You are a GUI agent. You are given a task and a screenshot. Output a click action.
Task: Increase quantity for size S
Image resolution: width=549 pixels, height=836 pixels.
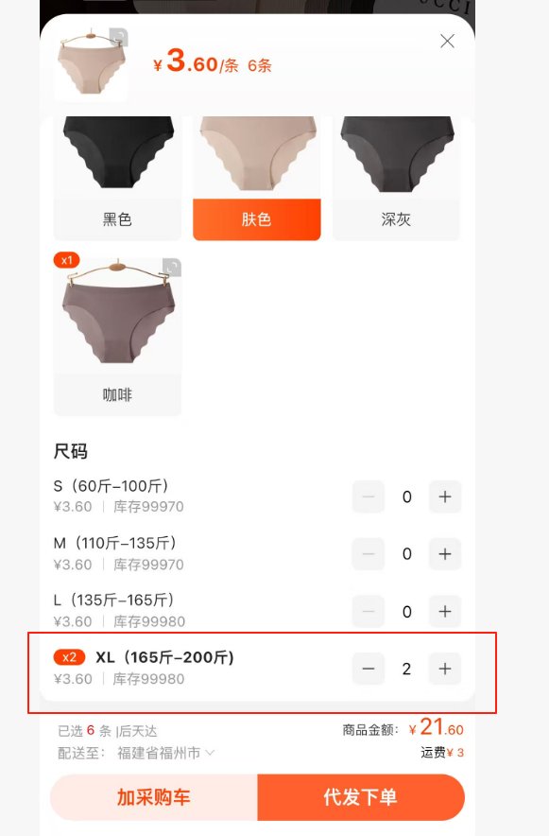click(445, 496)
